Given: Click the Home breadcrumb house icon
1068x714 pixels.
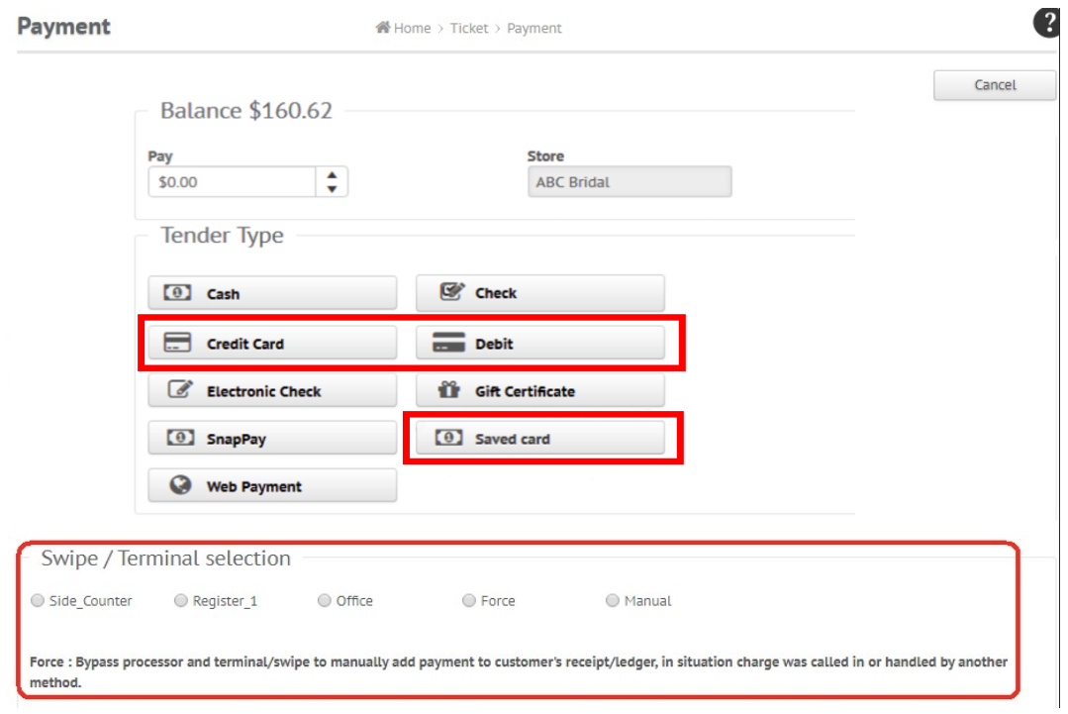Looking at the screenshot, I should point(383,28).
